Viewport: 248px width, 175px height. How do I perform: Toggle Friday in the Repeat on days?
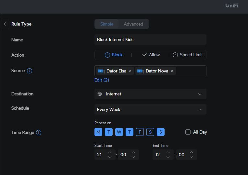point(140,132)
